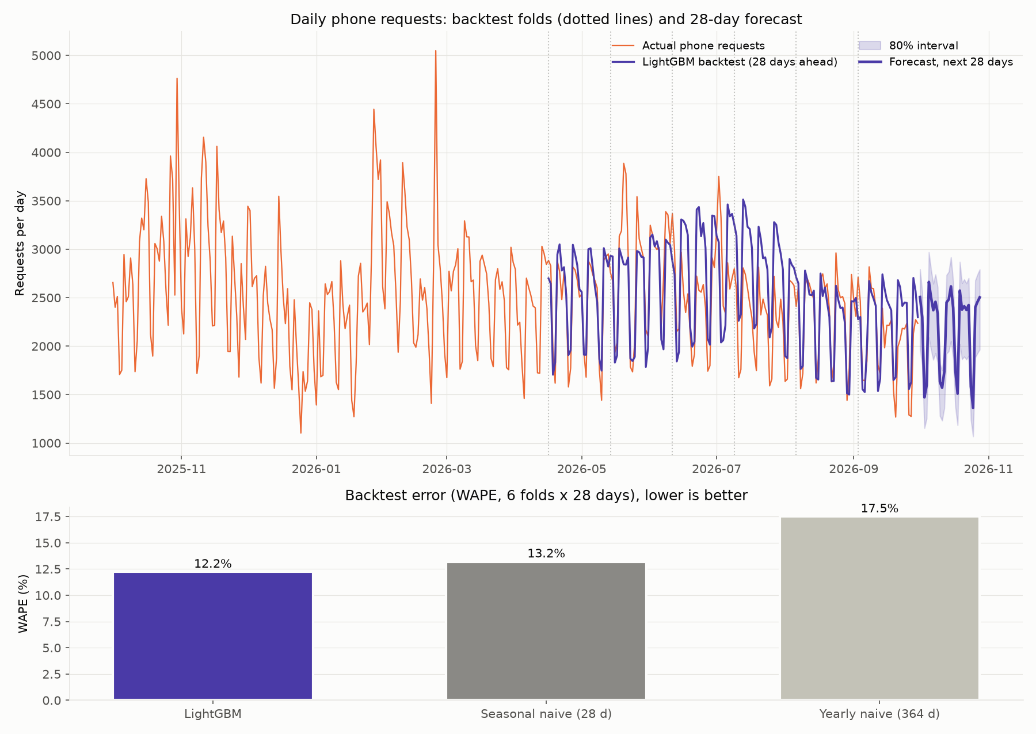This screenshot has height=734, width=1036.
Task: Click the 'Yearly naive (364 d)' category label
Action: click(x=879, y=714)
